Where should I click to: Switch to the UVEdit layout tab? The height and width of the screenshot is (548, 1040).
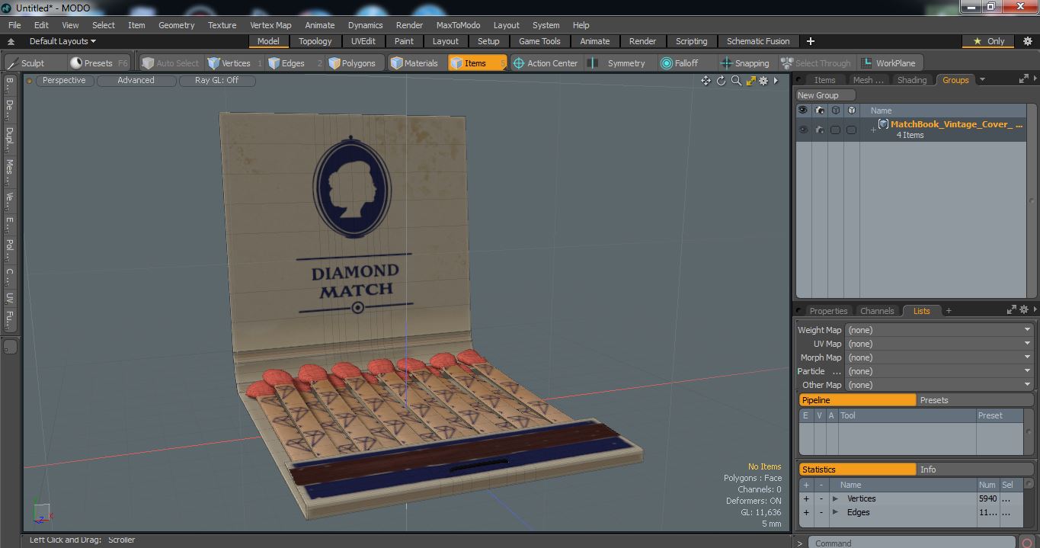(363, 41)
